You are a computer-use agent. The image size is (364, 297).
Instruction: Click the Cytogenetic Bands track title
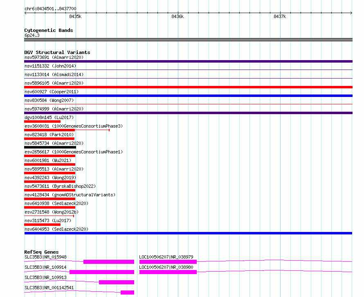[x=49, y=30]
